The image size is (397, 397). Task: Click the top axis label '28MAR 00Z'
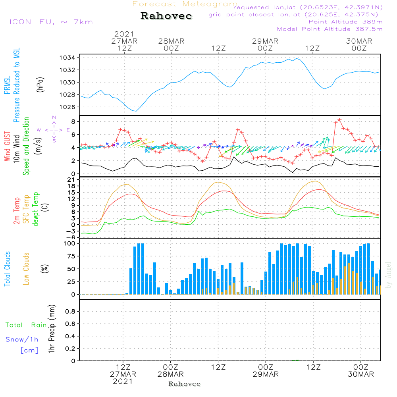click(172, 44)
